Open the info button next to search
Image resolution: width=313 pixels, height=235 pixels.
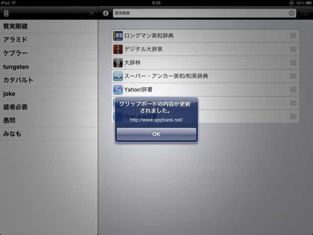[x=106, y=13]
